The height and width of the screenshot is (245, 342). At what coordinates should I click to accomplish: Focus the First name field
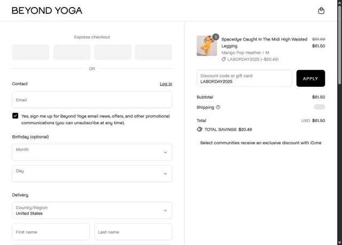(51, 232)
